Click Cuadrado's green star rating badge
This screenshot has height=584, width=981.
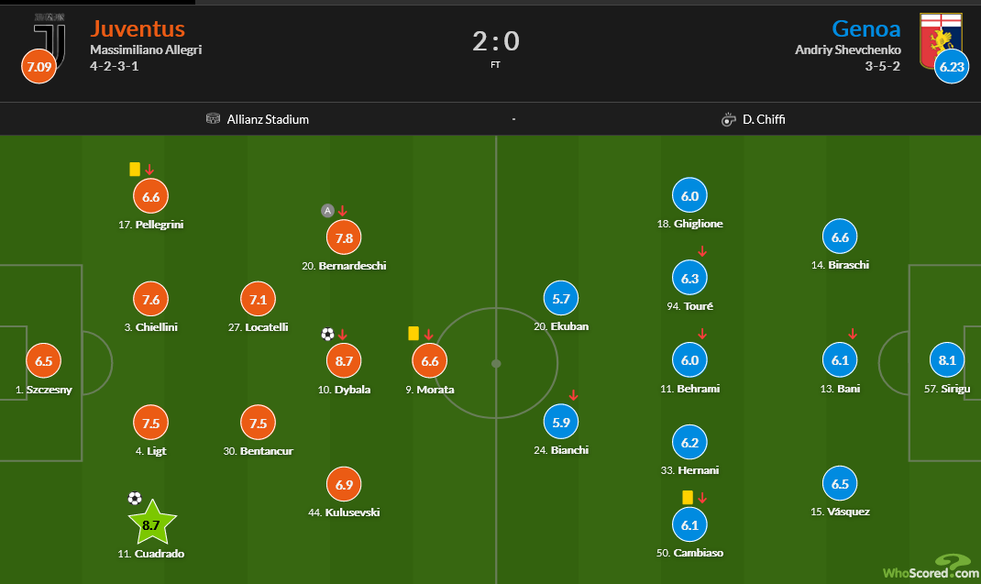152,523
